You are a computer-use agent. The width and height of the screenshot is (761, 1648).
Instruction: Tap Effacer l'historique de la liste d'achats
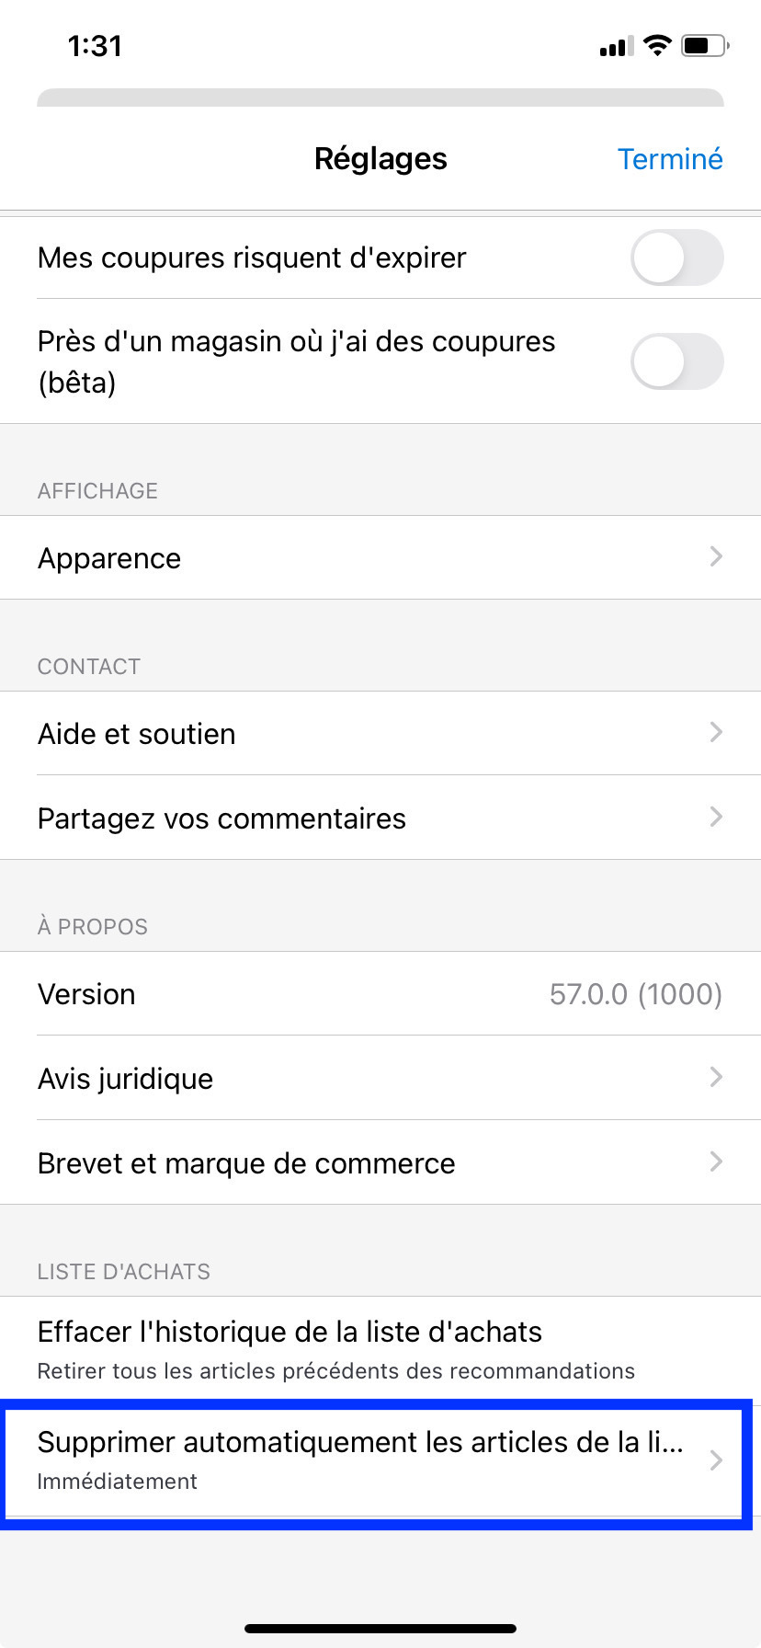pos(380,1350)
